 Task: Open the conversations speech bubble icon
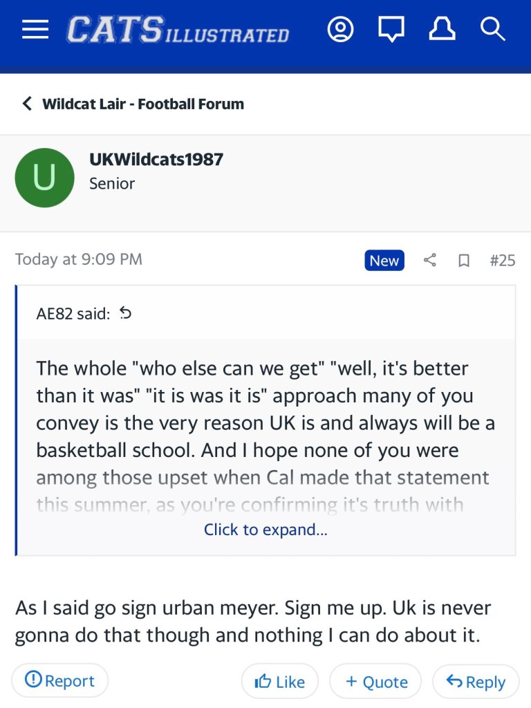[391, 30]
